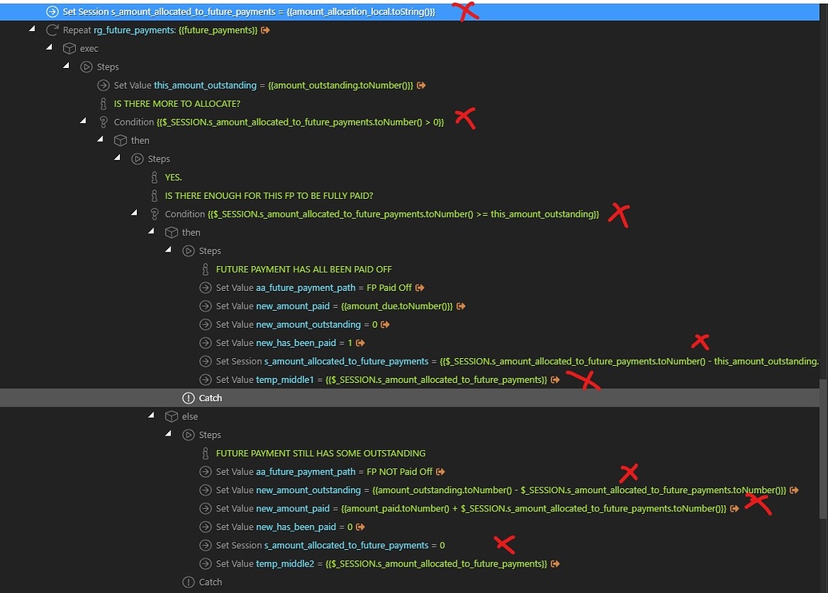Click the Steps play icon under exec

coord(86,66)
